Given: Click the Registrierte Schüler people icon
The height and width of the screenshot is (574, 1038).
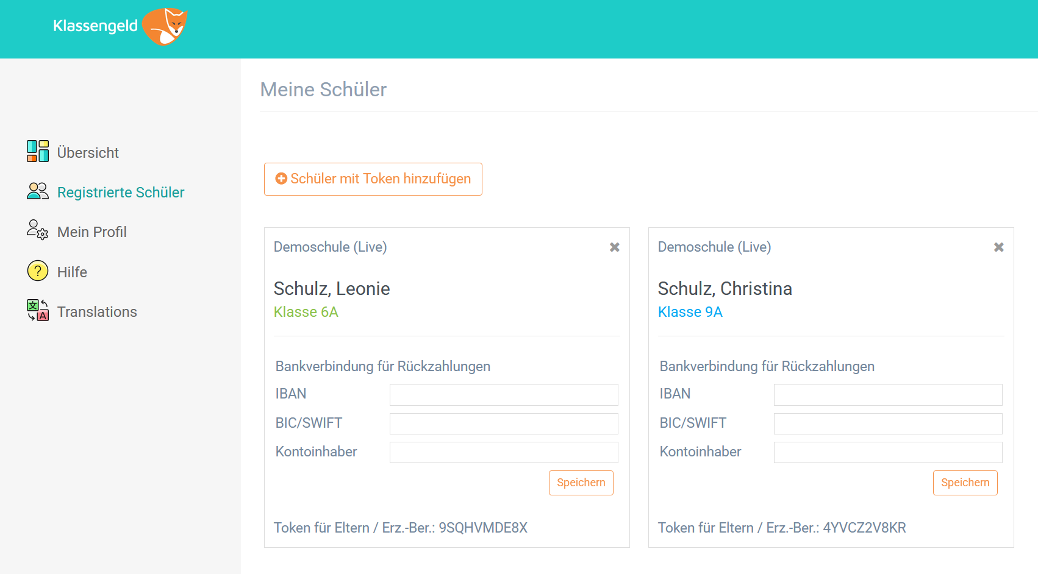Looking at the screenshot, I should pyautogui.click(x=38, y=191).
